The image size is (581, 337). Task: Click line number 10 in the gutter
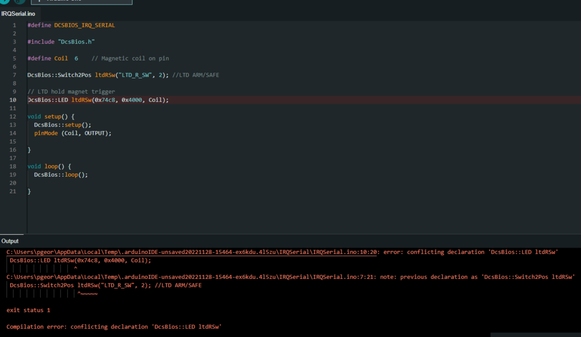pyautogui.click(x=13, y=100)
